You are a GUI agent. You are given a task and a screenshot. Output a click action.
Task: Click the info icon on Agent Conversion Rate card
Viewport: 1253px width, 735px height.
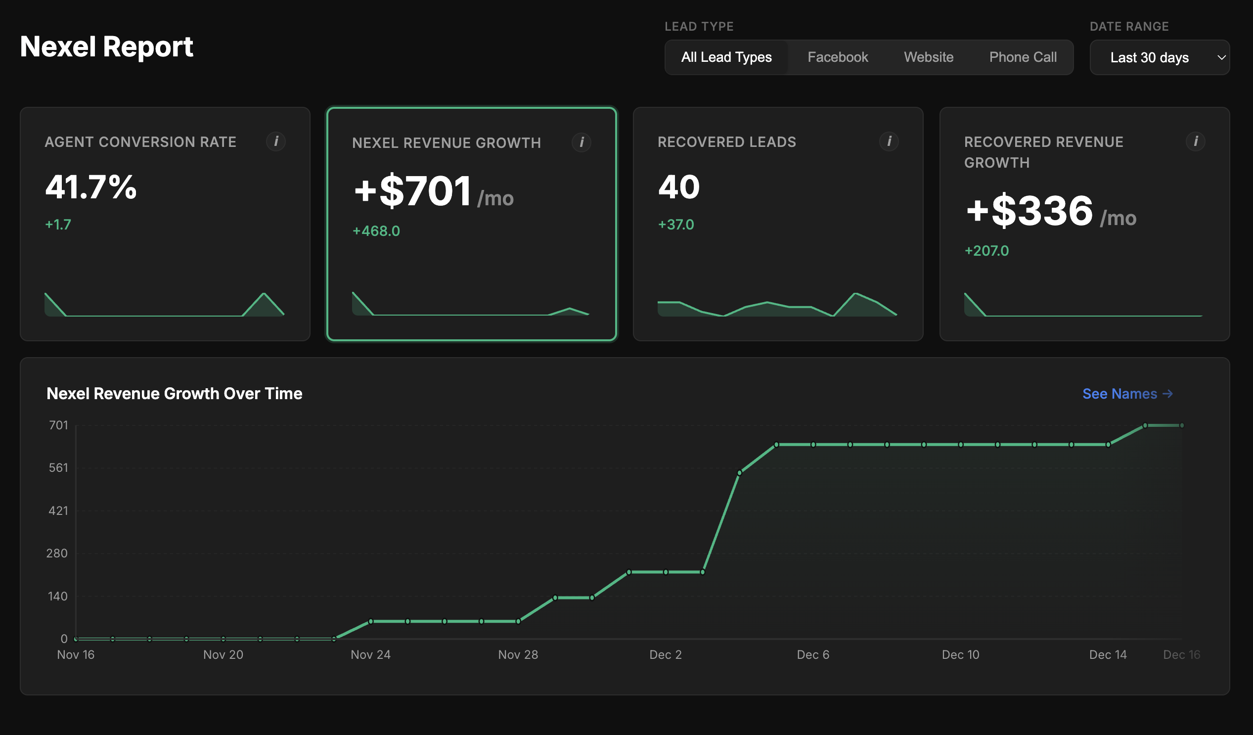pos(276,141)
